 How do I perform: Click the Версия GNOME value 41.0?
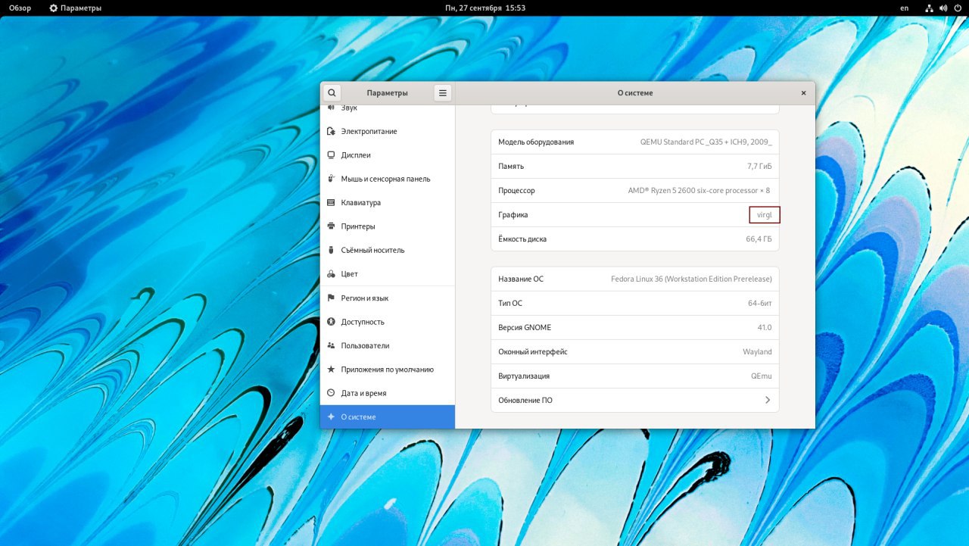(x=765, y=328)
